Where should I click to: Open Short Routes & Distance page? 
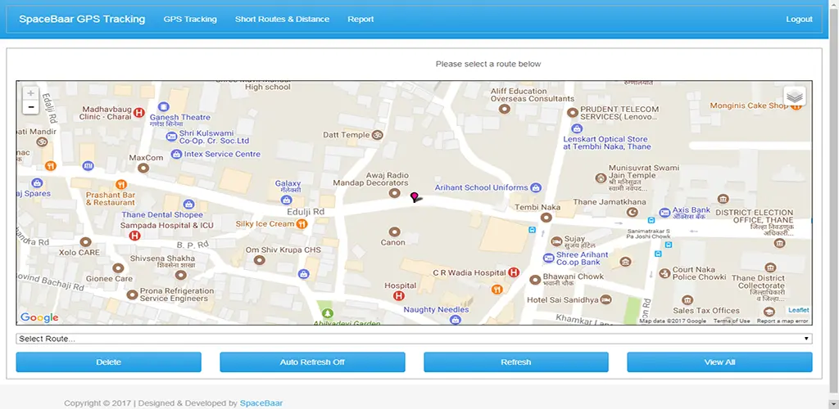(x=282, y=19)
